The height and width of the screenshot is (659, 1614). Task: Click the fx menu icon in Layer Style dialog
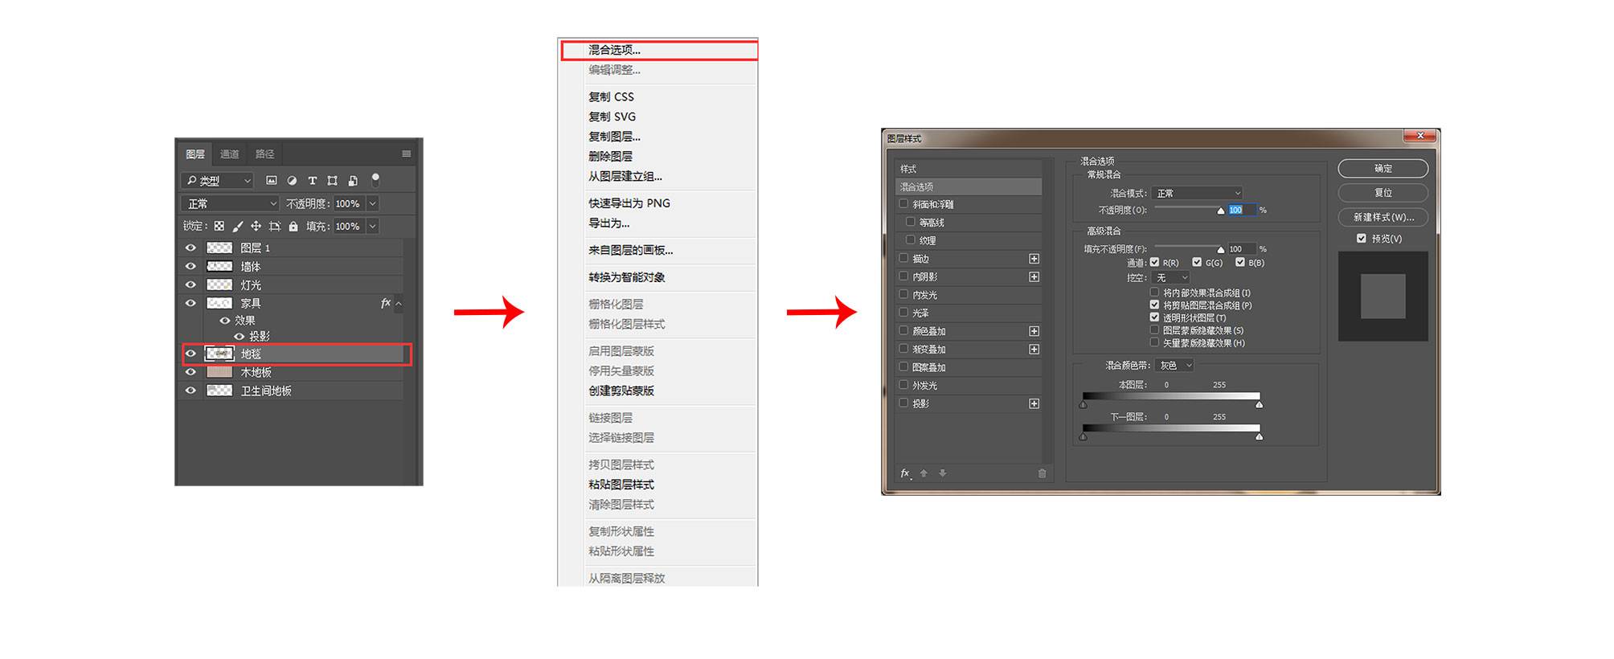coord(905,473)
